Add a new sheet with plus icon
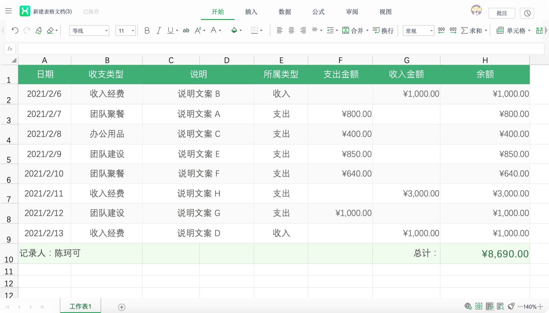The image size is (549, 313). (x=122, y=307)
